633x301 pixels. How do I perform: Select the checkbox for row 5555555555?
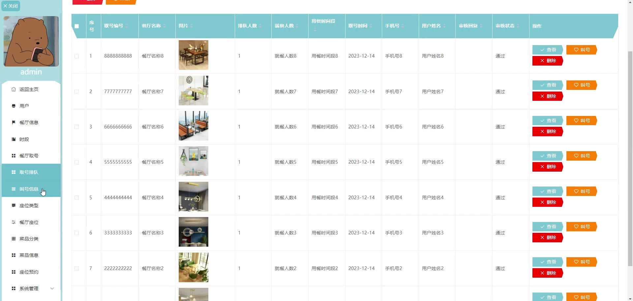pos(77,162)
